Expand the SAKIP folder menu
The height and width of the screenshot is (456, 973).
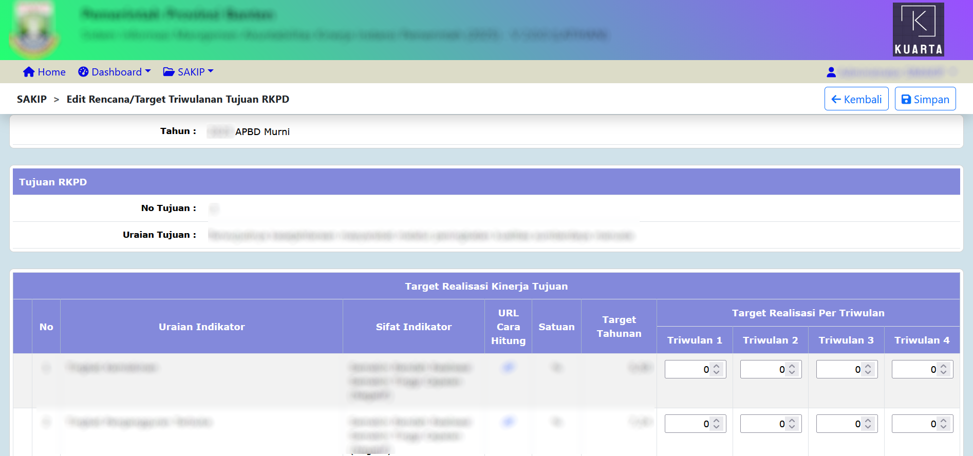[x=188, y=72]
